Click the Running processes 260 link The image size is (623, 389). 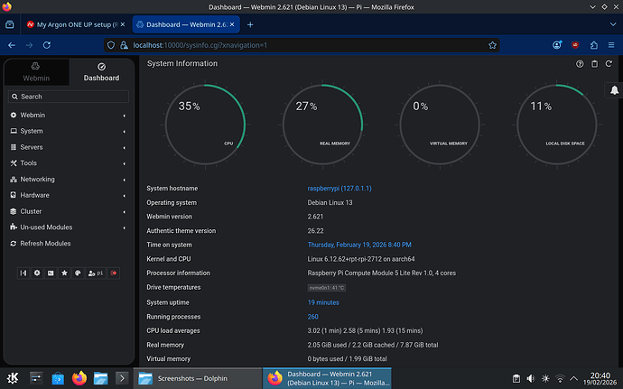[312, 317]
